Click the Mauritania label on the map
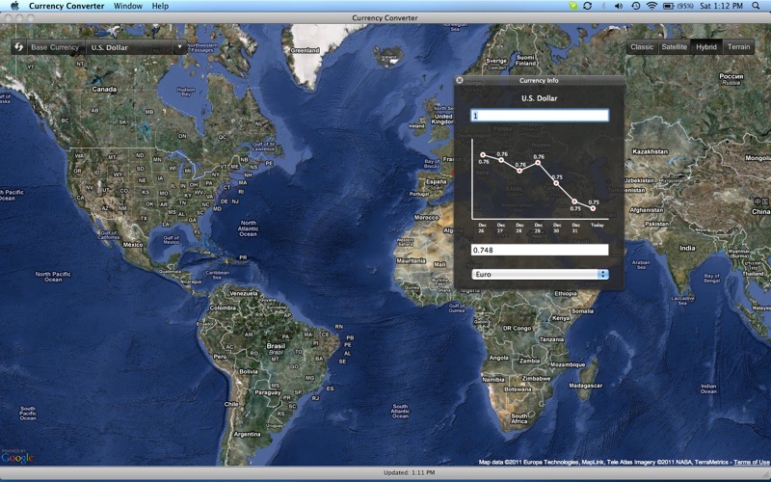 (x=411, y=260)
